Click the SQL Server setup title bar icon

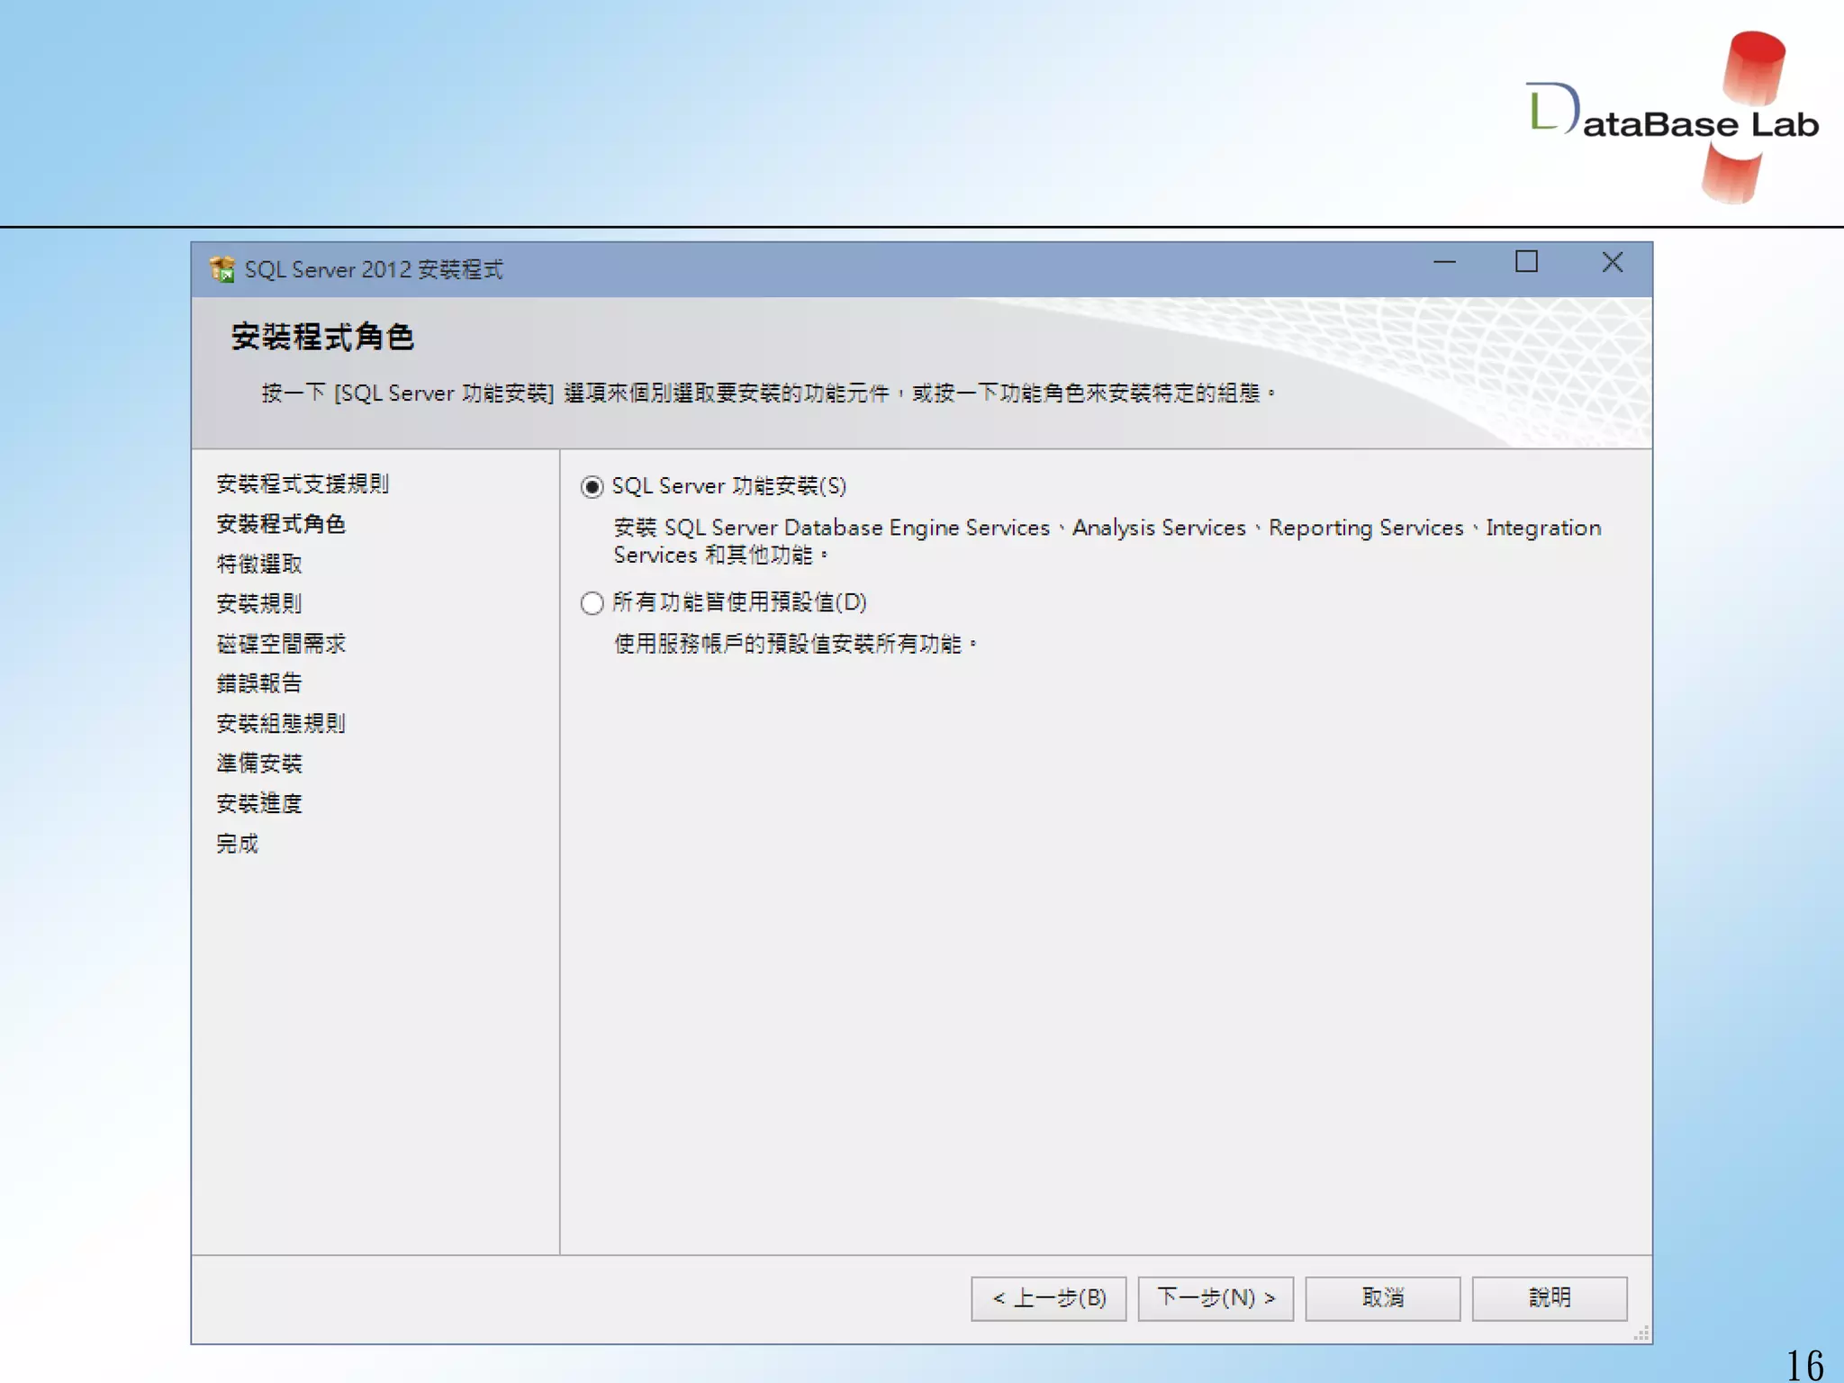coord(221,269)
